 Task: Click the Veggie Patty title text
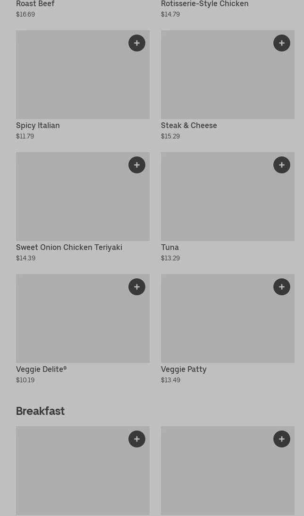(x=184, y=369)
